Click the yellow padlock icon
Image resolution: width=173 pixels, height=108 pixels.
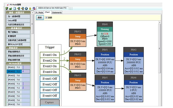[30, 8]
